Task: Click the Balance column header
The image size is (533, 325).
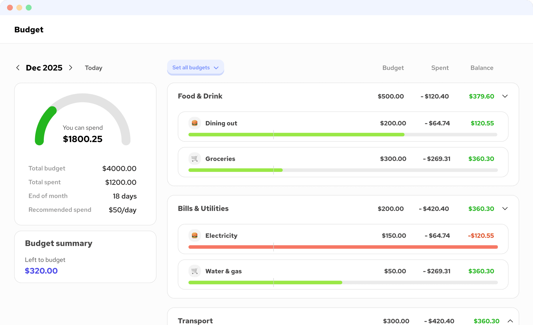Action: click(482, 68)
